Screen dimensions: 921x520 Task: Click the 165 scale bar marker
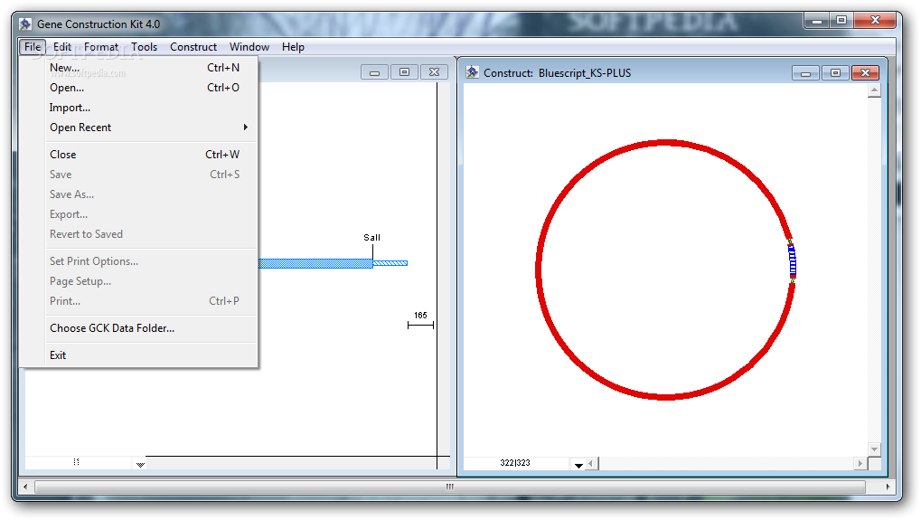420,320
